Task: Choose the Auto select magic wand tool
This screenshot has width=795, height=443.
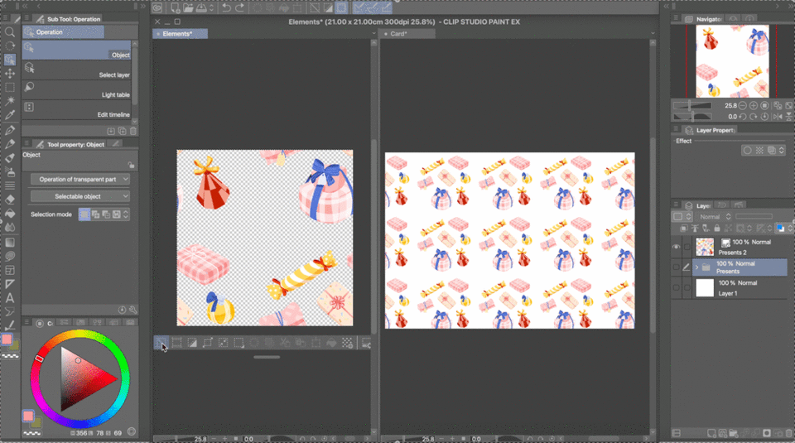Action: (10, 101)
